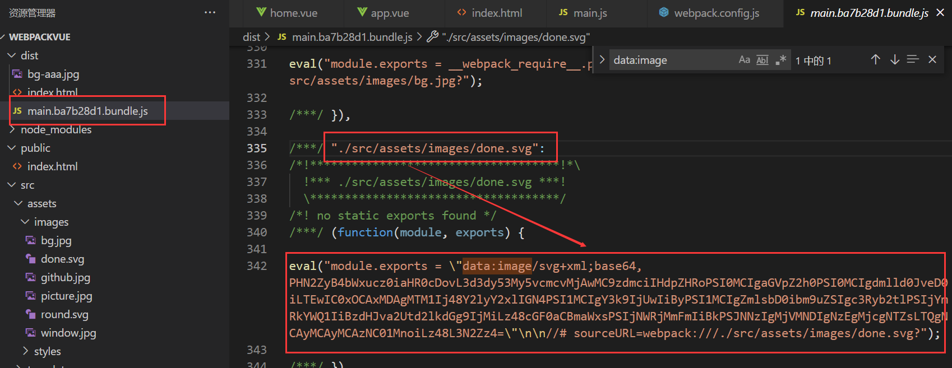Click webpack icon on webpack.config.js tab
Viewport: 952px width, 368px height.
tap(664, 12)
